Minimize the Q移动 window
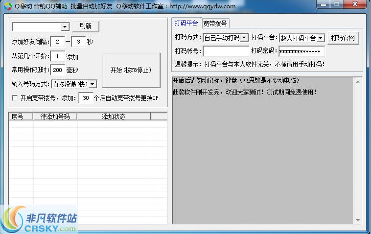The width and height of the screenshot is (371, 234). [324, 4]
